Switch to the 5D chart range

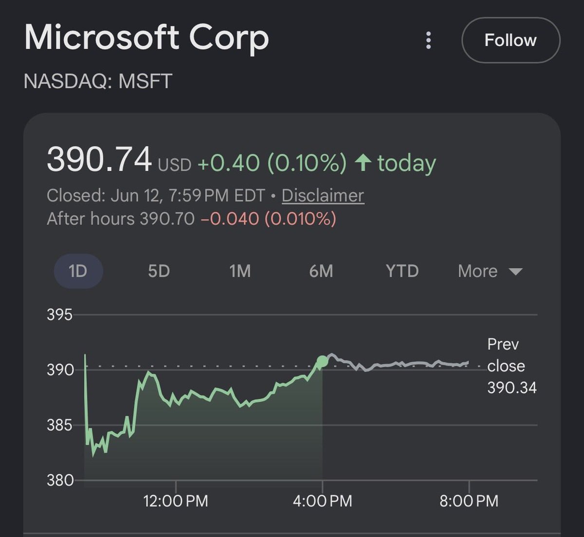[159, 271]
